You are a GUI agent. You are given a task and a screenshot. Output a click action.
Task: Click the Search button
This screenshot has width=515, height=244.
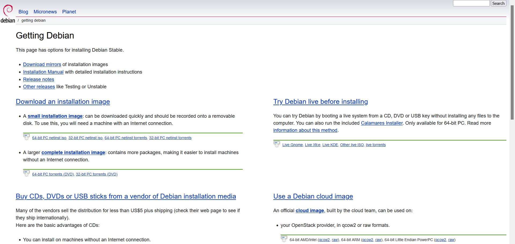[x=498, y=3]
